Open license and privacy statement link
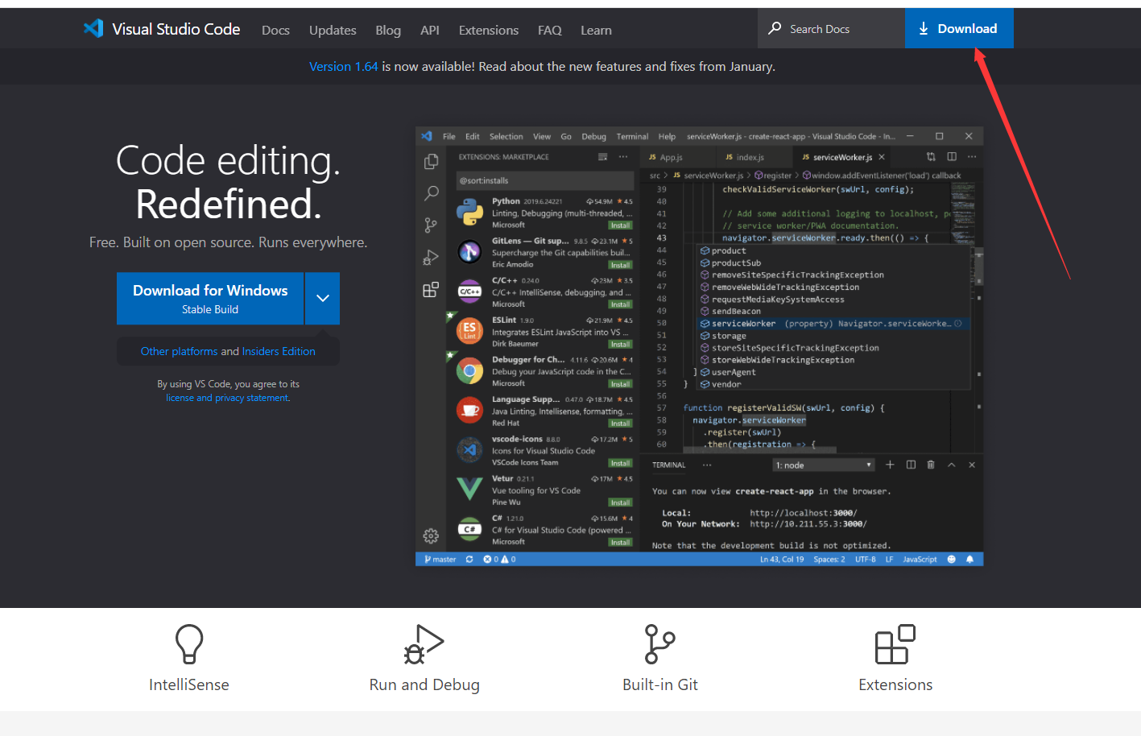1141x736 pixels. pos(227,398)
